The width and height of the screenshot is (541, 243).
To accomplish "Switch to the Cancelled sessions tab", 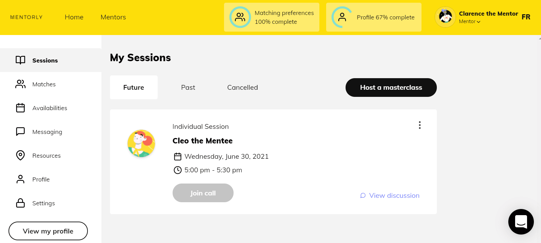I will coord(242,87).
